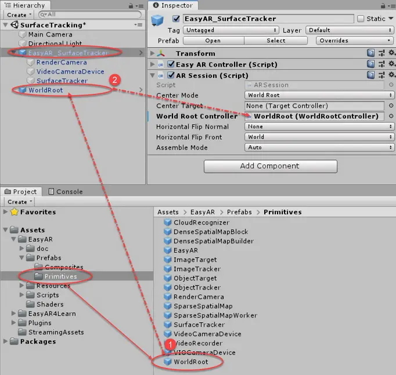Viewport: 396px width, 375px height.
Task: Open Horizontal Flip Normal dropdown
Action: (x=319, y=127)
